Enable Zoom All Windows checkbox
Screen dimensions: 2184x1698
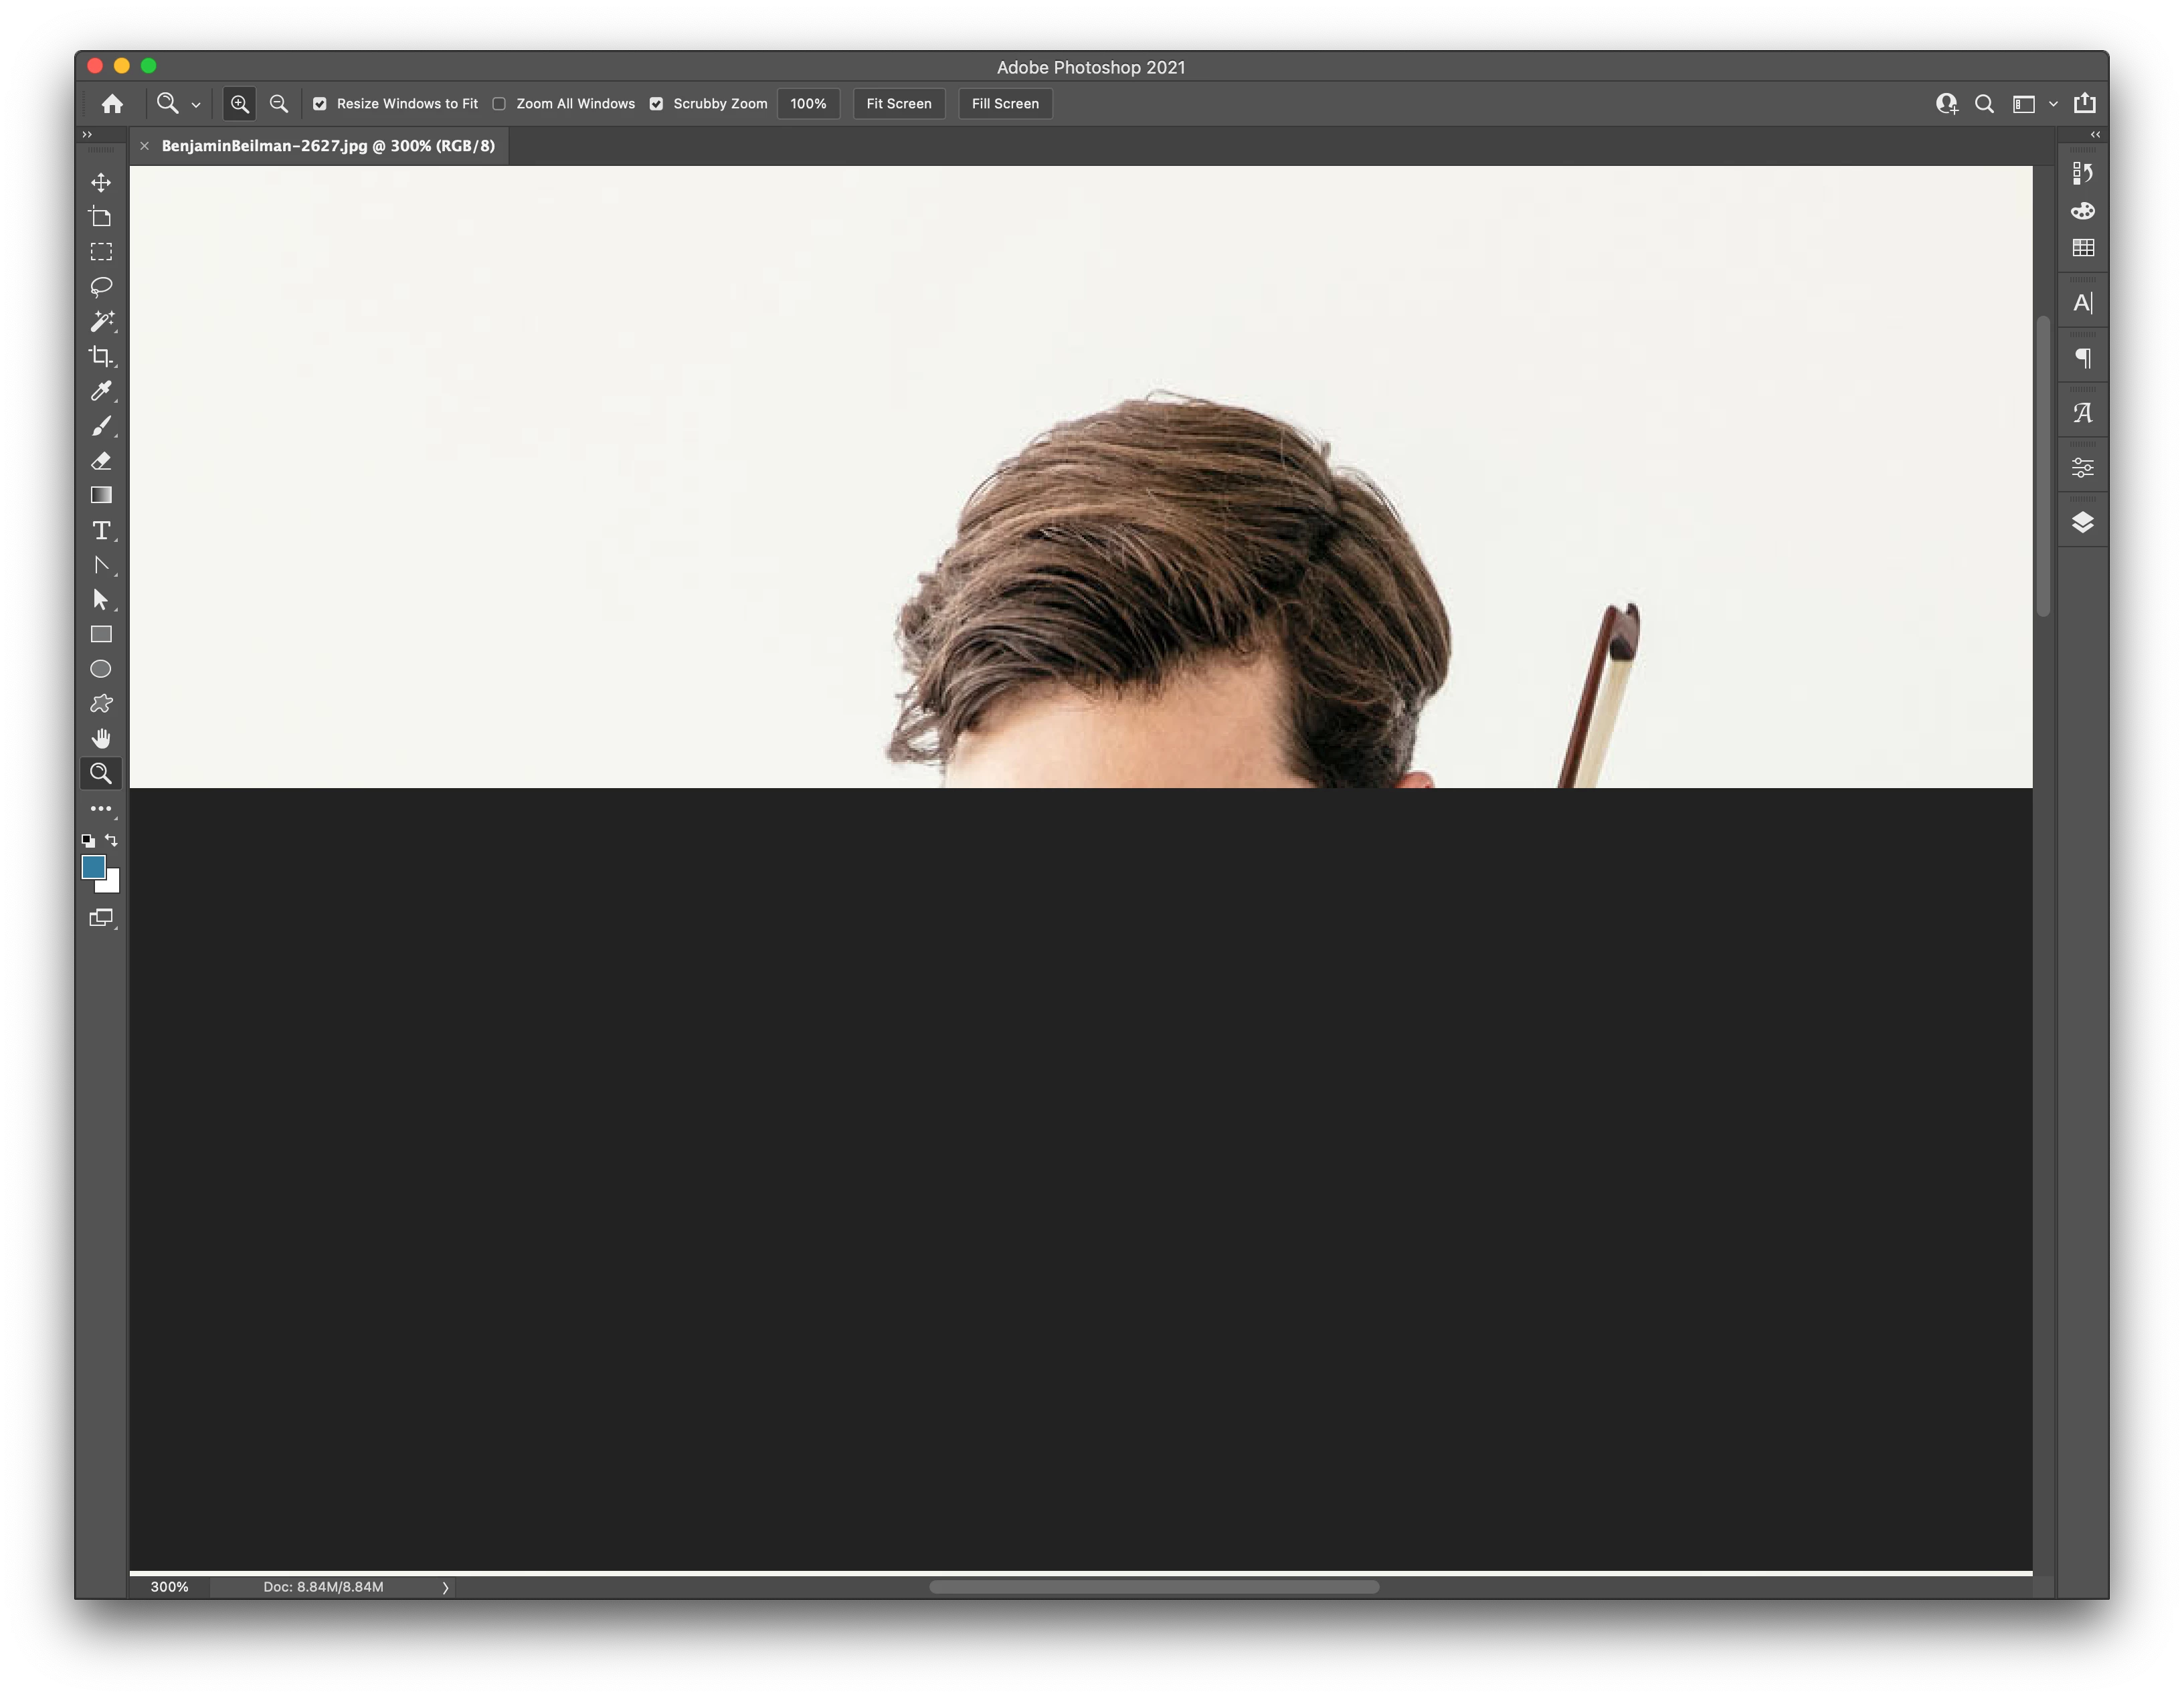499,104
